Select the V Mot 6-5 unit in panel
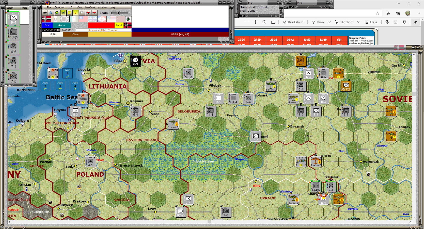424x229 pixels. click(x=14, y=47)
